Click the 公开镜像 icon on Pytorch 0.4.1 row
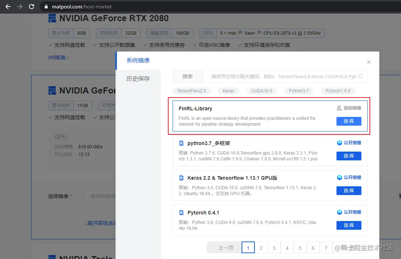The height and width of the screenshot is (259, 401). point(339,212)
